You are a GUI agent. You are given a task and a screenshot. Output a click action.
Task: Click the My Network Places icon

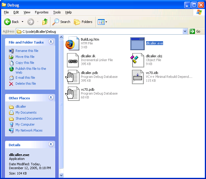click(x=11, y=131)
